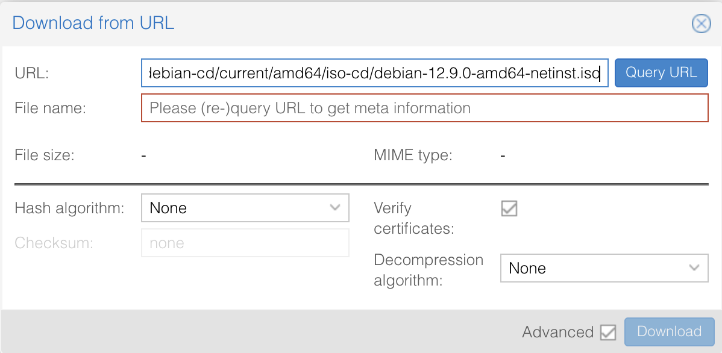The height and width of the screenshot is (353, 722).
Task: Click the File size label
Action: click(45, 155)
